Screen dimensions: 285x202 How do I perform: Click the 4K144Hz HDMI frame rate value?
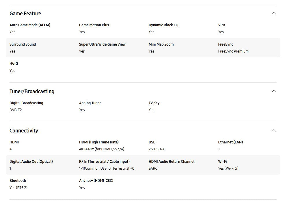(x=102, y=149)
